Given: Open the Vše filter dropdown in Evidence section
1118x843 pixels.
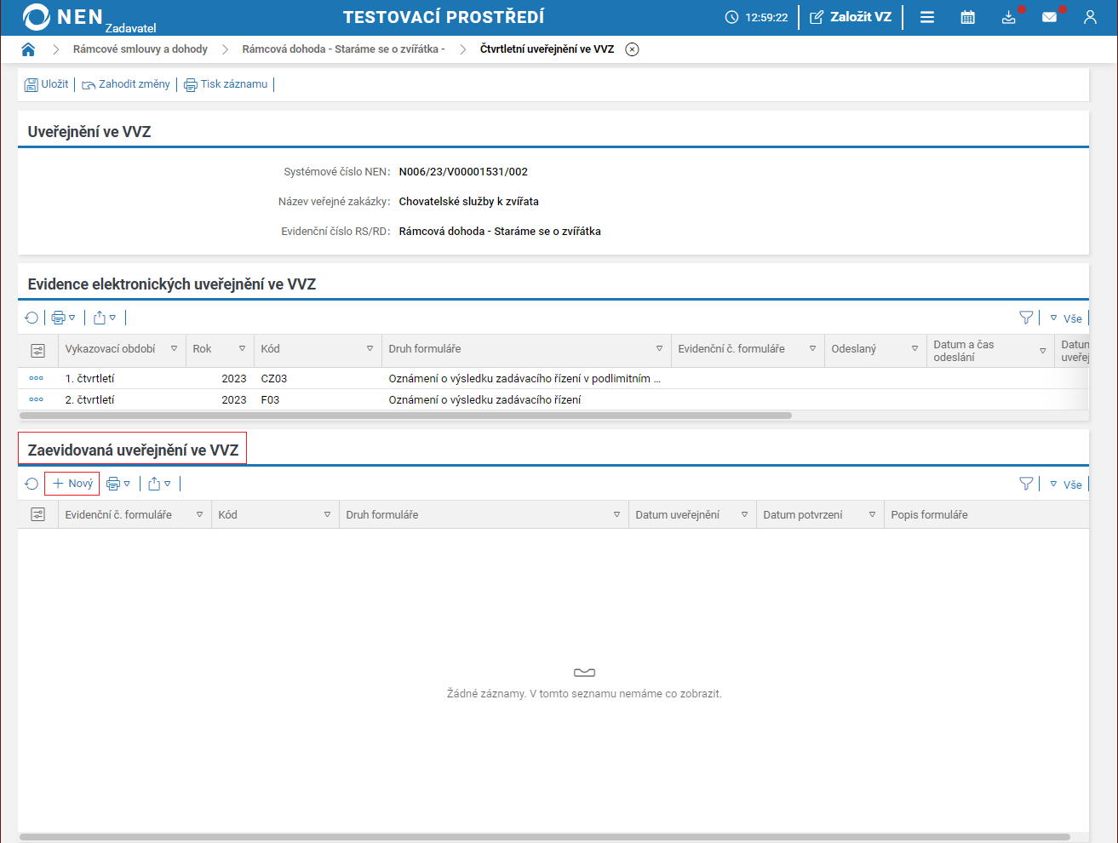Looking at the screenshot, I should [x=1065, y=318].
